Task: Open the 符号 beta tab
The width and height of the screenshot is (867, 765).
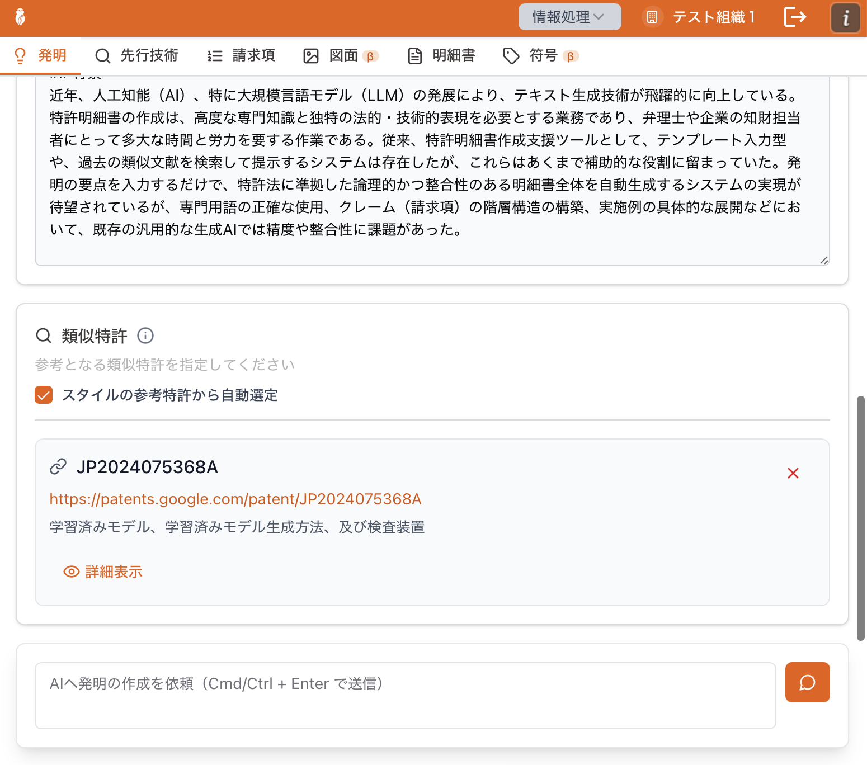Action: 540,55
